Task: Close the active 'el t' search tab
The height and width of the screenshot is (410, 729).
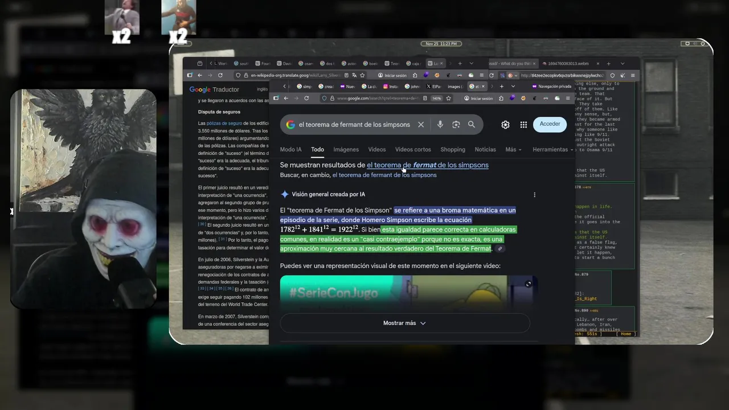Action: 484,87
